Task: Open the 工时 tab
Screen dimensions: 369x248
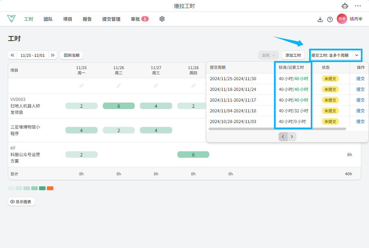Action: click(29, 19)
